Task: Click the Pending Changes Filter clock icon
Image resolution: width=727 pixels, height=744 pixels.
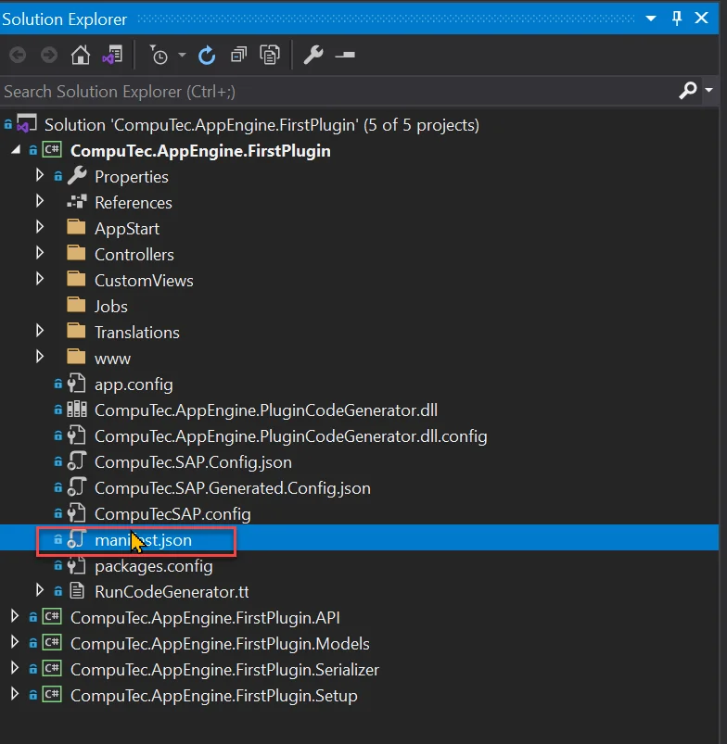Action: tap(159, 56)
